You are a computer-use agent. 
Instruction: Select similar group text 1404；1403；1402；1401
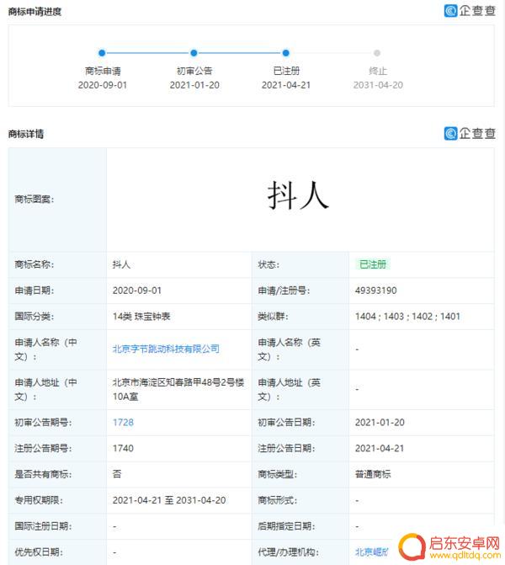(x=407, y=317)
